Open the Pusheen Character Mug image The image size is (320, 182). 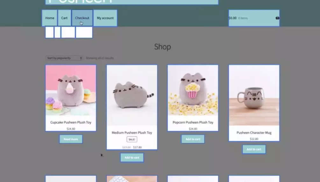pos(254,95)
